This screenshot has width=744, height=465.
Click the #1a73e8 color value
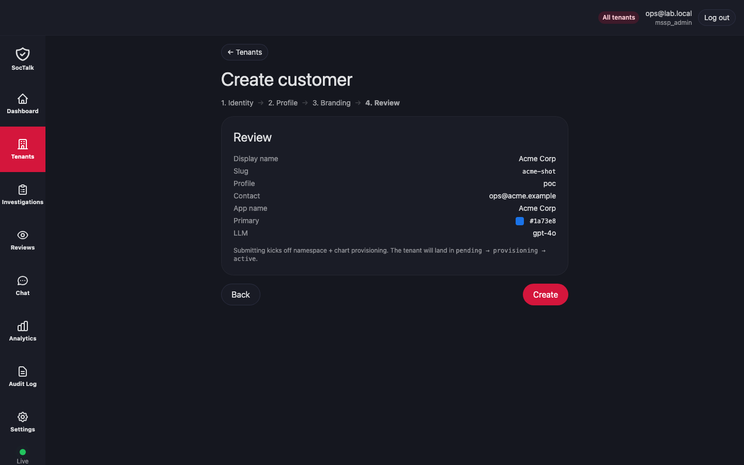542,221
